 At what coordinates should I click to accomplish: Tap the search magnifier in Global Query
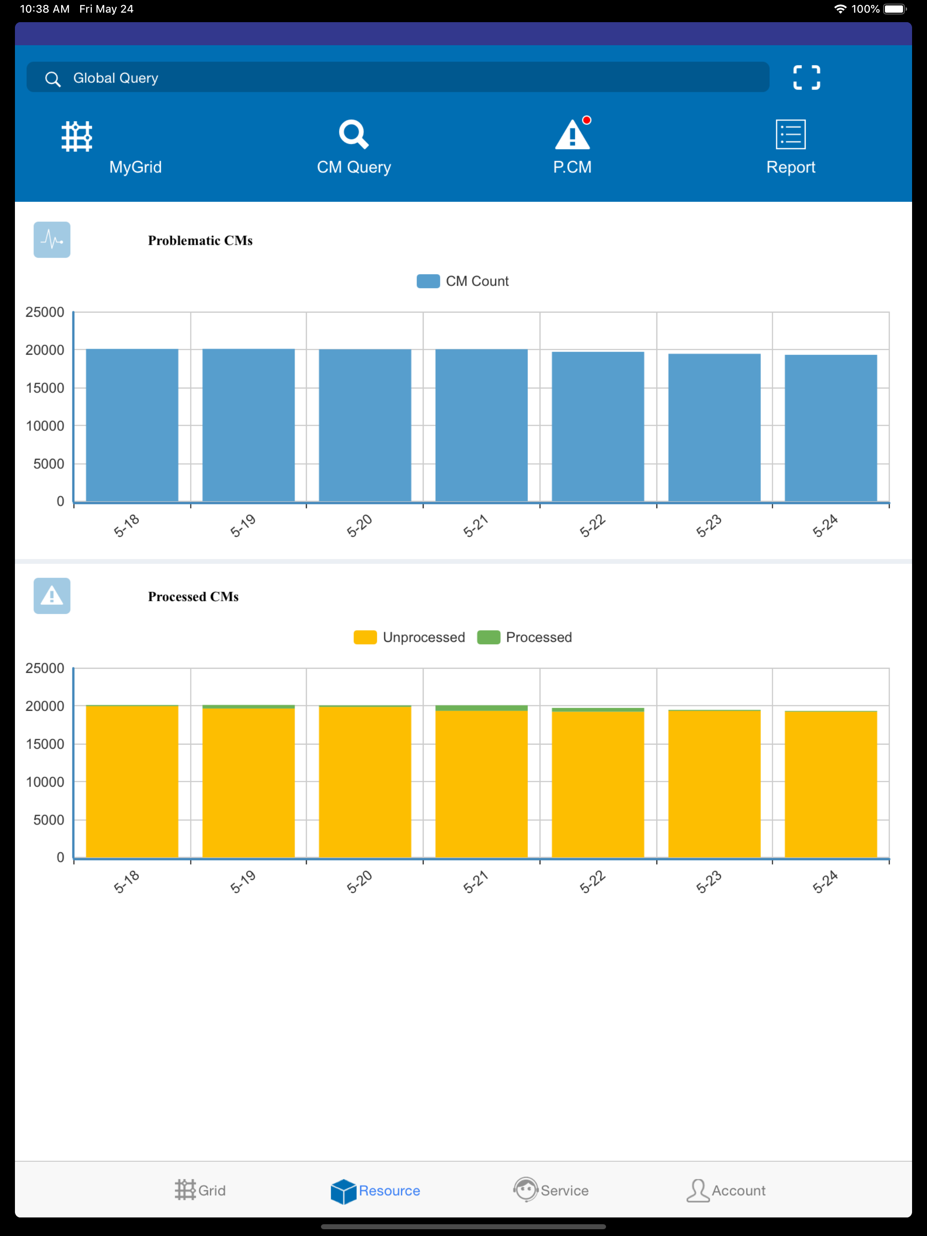click(53, 79)
